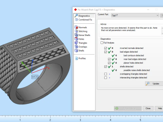Click the red cross Fix Wizard icon

(x=75, y=10)
